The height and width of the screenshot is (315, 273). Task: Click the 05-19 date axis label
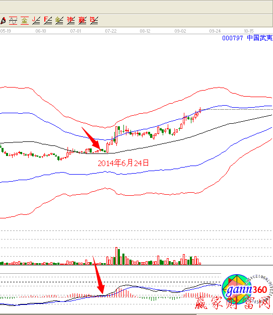click(6, 31)
